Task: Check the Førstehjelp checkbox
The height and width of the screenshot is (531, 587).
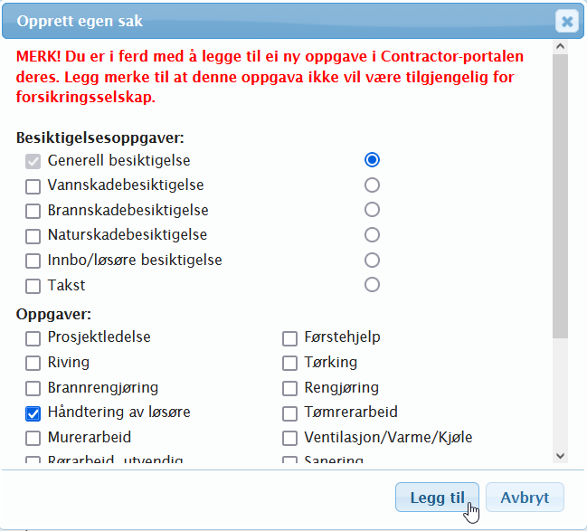Action: (x=290, y=338)
